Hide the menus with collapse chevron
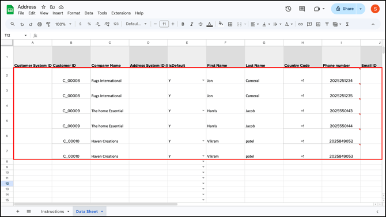This screenshot has height=217, width=386. pyautogui.click(x=373, y=24)
